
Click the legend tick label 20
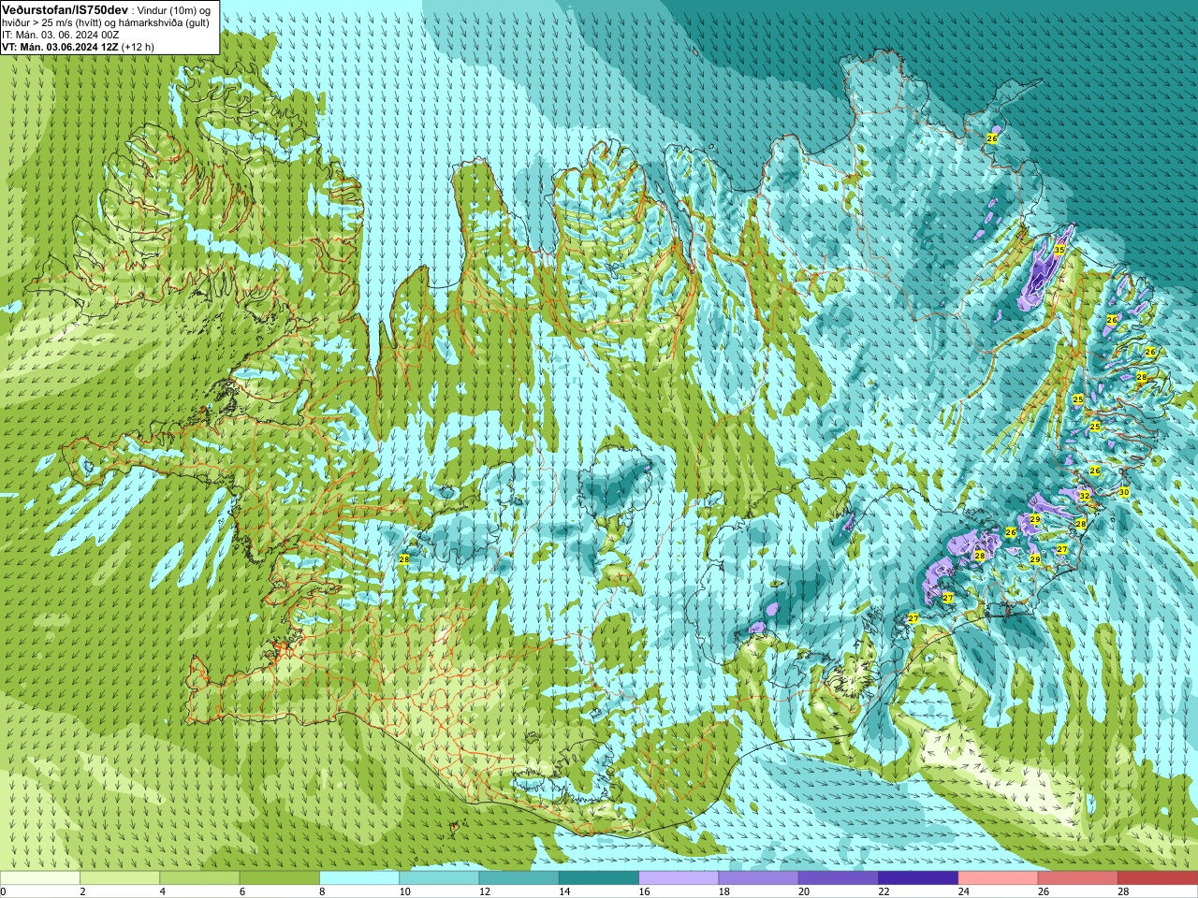[804, 891]
